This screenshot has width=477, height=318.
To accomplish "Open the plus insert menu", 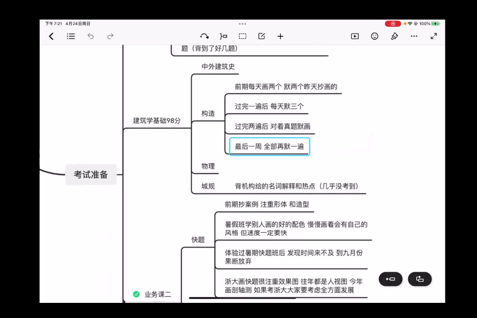I will [x=280, y=36].
